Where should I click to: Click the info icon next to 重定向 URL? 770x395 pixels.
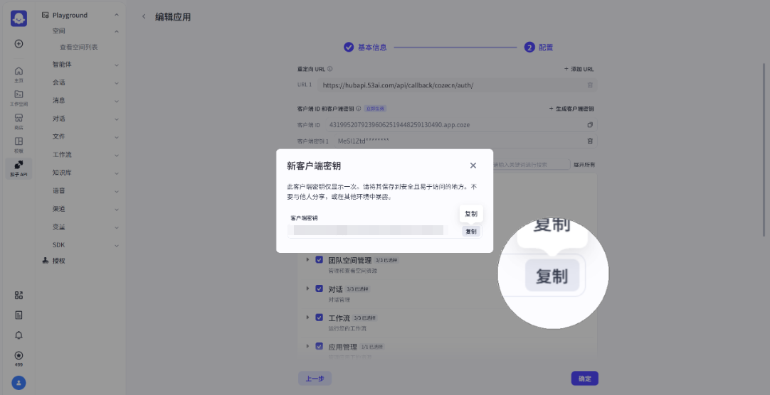[x=330, y=69]
